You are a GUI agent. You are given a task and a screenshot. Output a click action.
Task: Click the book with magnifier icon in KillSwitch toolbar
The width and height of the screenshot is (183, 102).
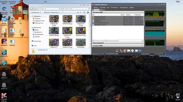coord(129,51)
